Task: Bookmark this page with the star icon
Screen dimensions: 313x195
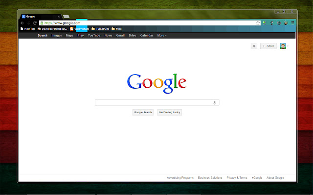Action: click(x=258, y=23)
